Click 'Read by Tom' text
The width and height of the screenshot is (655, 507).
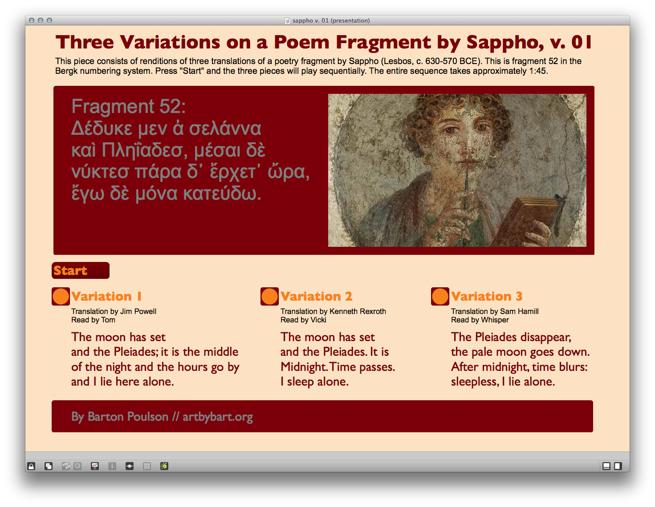93,320
